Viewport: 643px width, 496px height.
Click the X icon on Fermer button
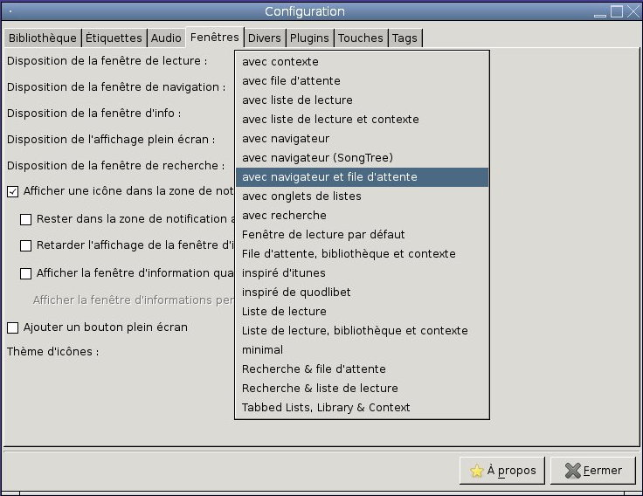click(x=572, y=471)
